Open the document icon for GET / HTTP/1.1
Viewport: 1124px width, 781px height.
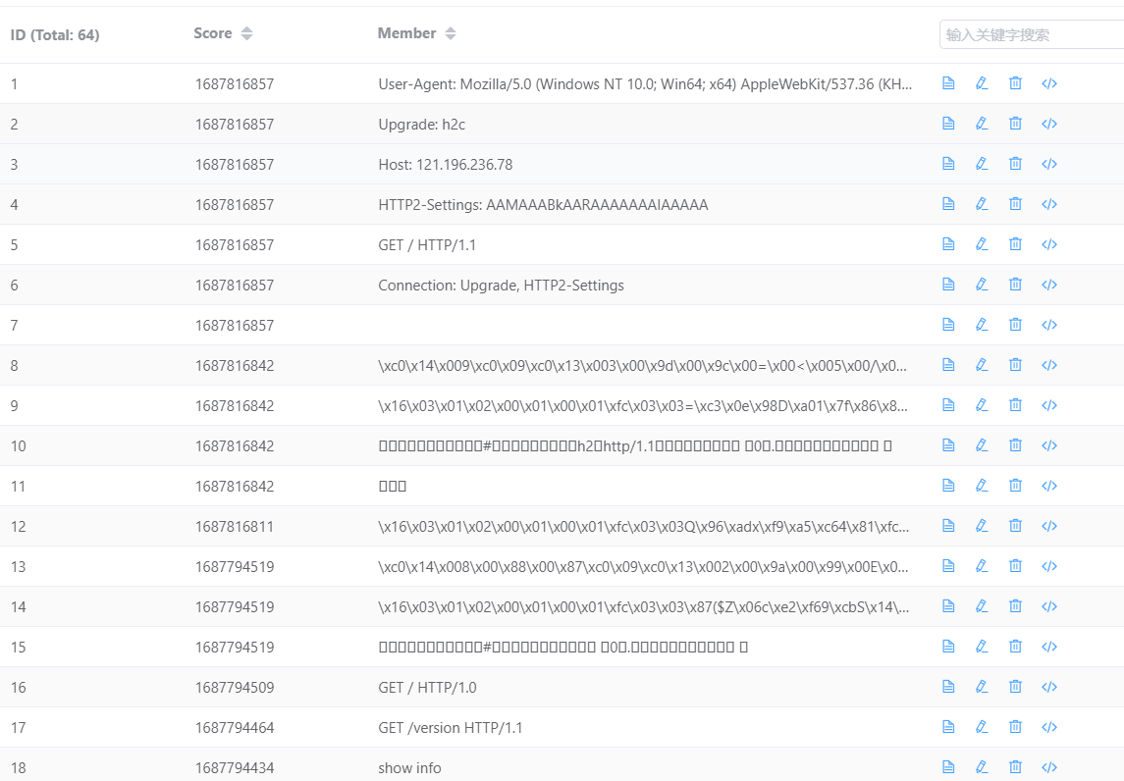pos(947,244)
